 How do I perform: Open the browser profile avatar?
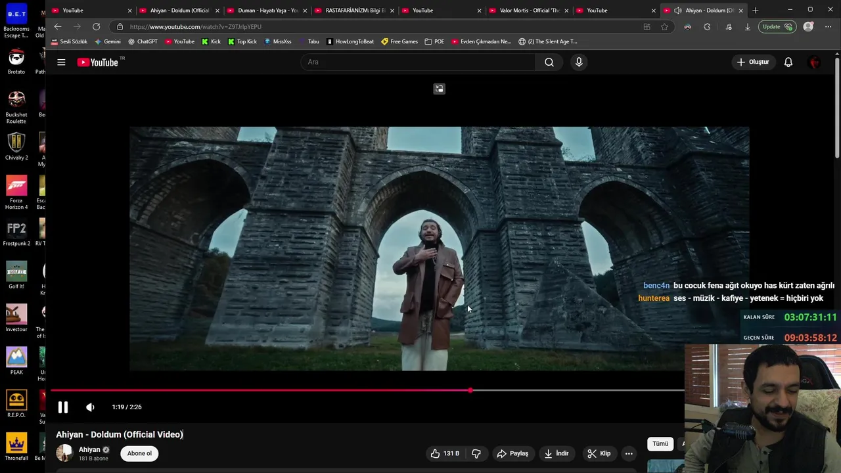click(809, 27)
